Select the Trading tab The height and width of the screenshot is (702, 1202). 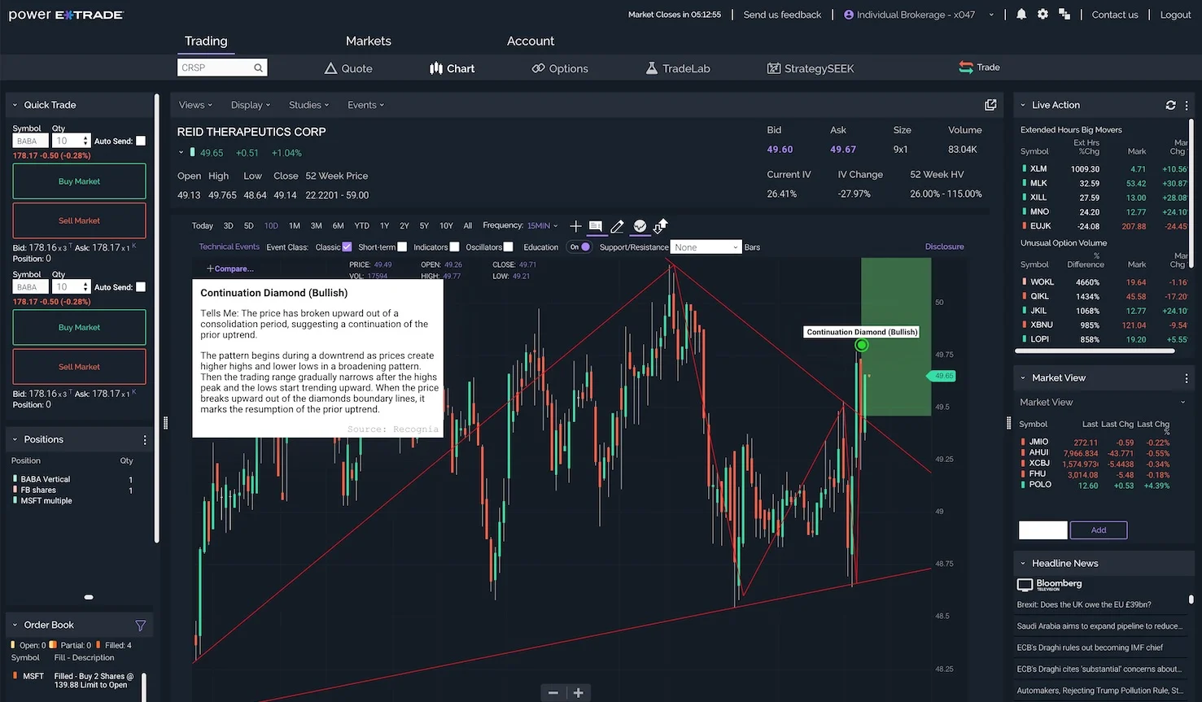(206, 41)
